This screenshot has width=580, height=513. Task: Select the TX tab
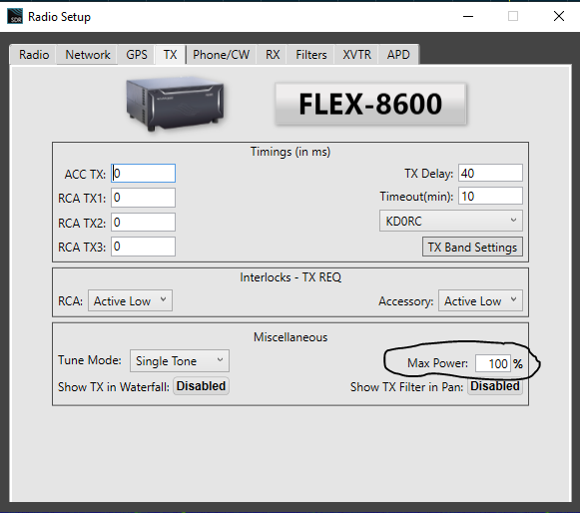(x=170, y=55)
